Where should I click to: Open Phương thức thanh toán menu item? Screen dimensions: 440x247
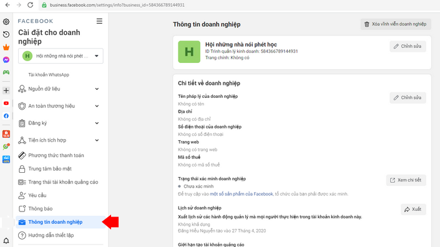[x=60, y=155]
